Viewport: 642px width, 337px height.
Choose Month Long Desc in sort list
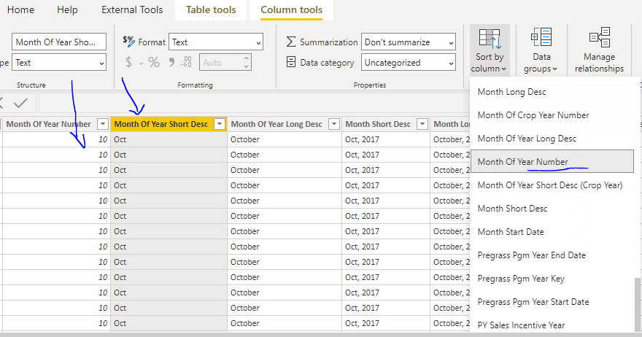click(552, 92)
